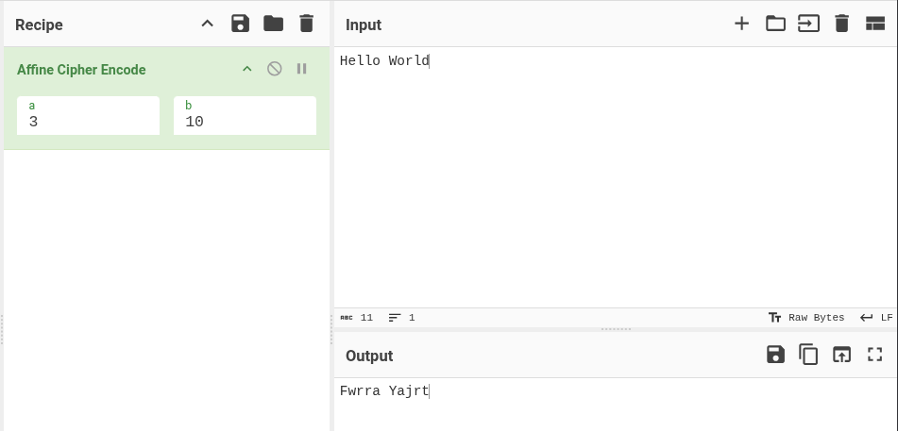This screenshot has width=898, height=431.
Task: Maximise the output pane
Action: point(875,355)
